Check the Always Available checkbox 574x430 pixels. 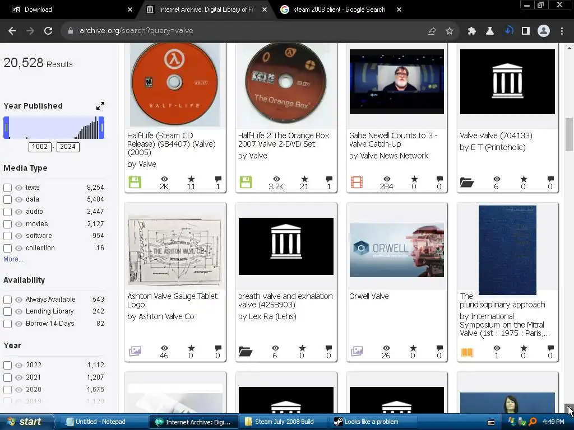(x=7, y=300)
